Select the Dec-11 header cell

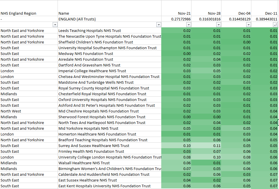[x=265, y=8]
